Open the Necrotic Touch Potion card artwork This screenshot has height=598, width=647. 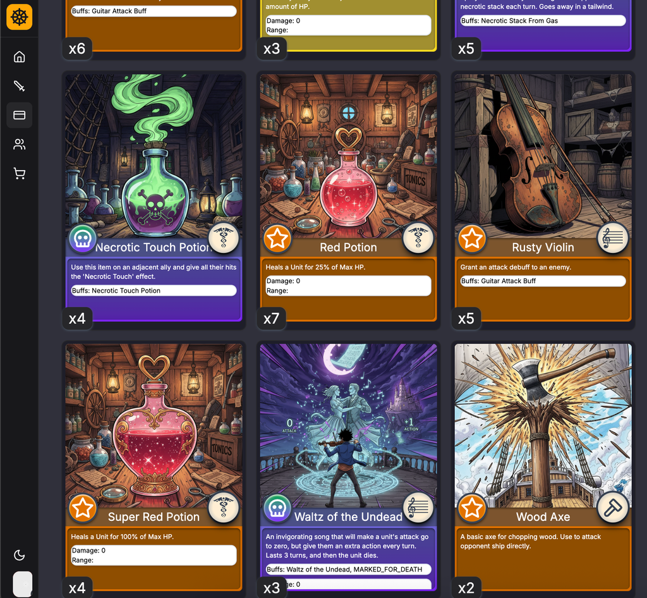154,157
